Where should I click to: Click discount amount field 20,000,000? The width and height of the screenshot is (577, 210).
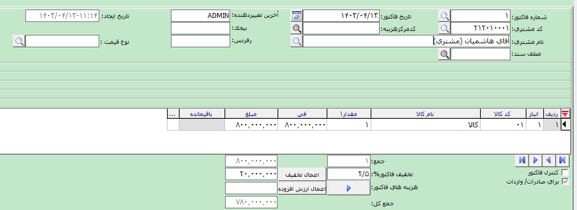point(251,174)
